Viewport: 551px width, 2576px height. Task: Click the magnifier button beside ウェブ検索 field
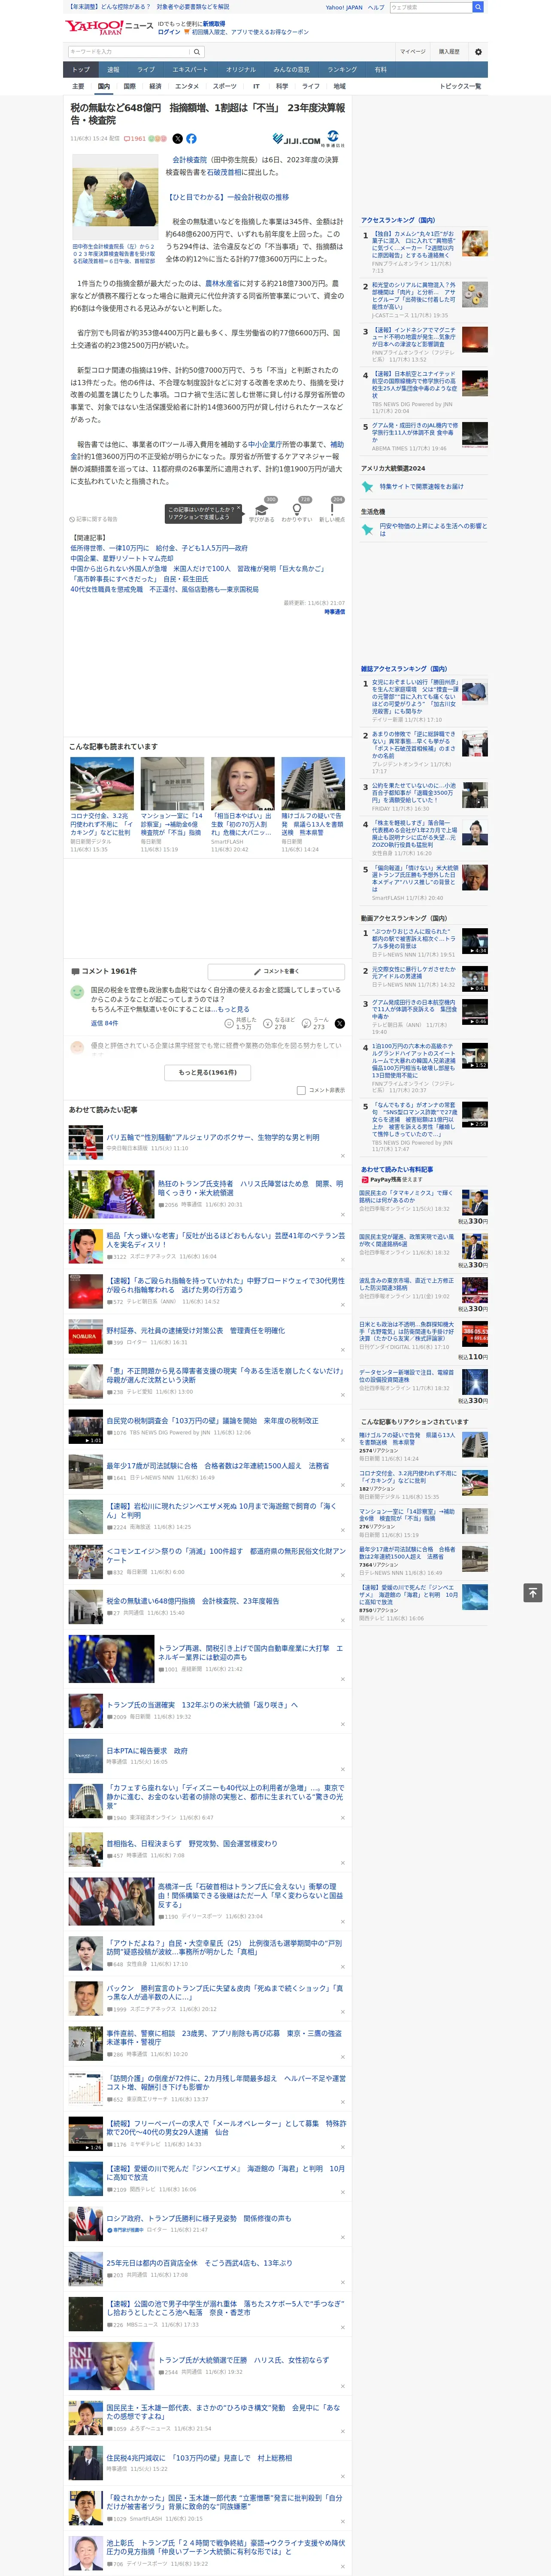point(478,7)
